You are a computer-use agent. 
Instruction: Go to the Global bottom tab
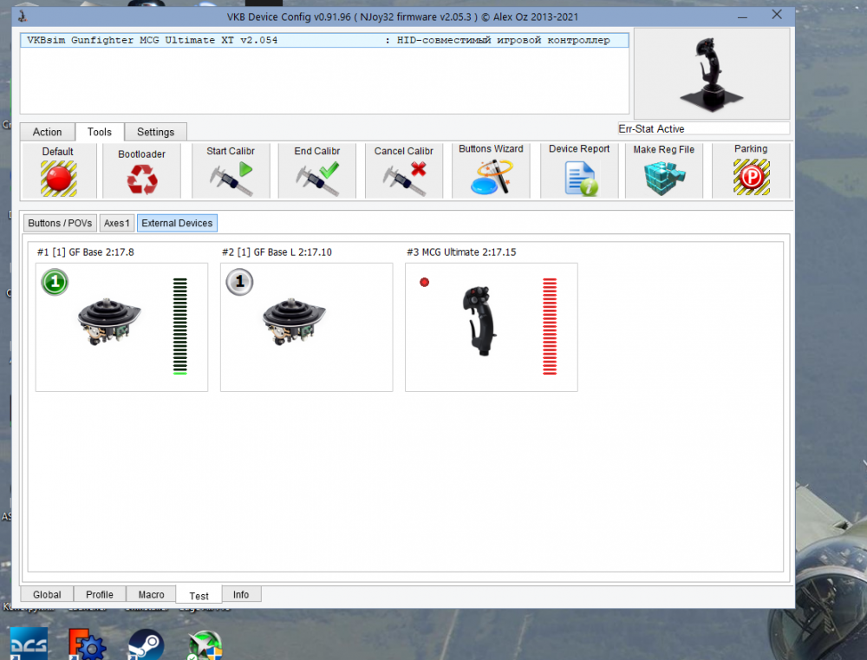47,594
